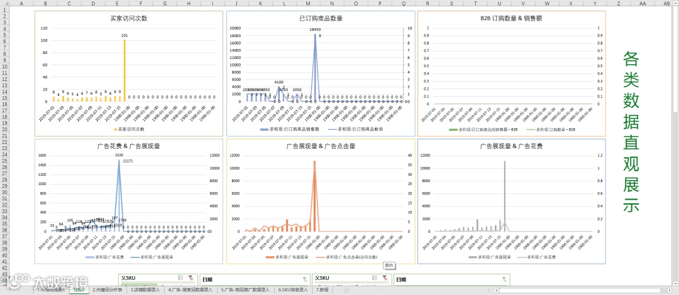Select the B2B 订购数量 & 销售额 chart title

tap(511, 19)
